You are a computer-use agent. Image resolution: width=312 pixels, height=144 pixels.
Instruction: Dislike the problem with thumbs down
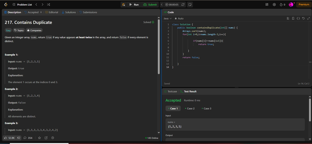(19, 138)
